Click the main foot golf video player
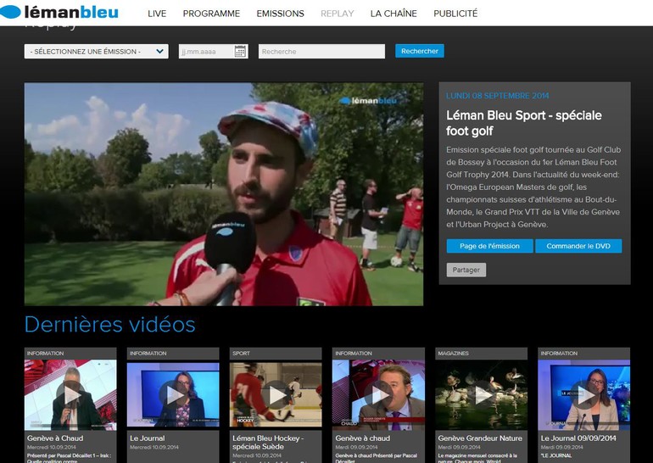Viewport: 653px width, 463px height. pyautogui.click(x=224, y=194)
